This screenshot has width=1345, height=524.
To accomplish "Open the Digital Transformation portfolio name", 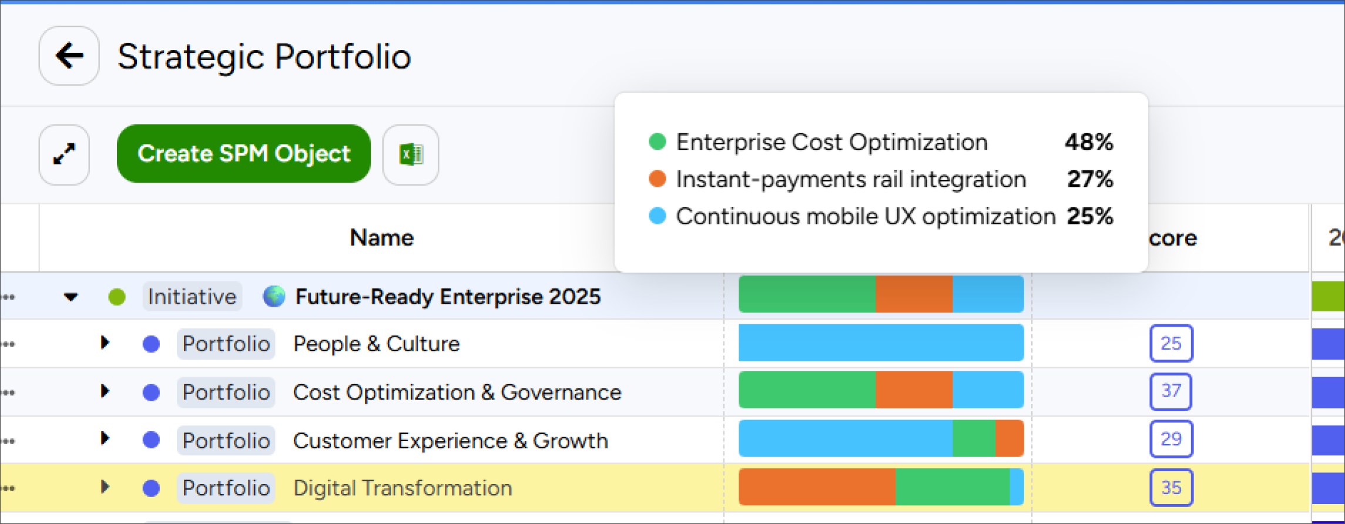I will (403, 488).
